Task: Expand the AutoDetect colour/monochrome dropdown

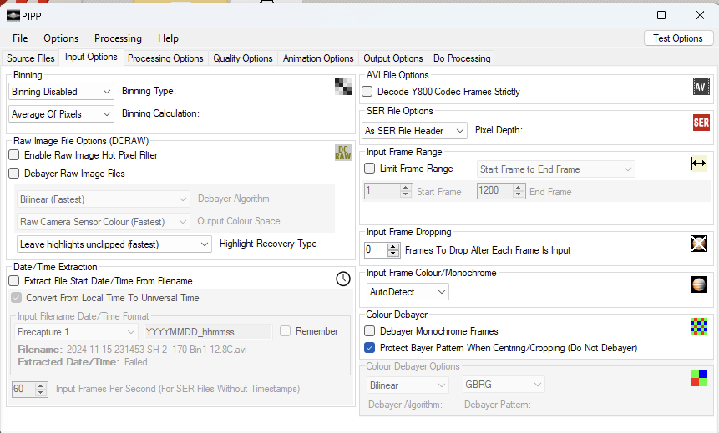Action: tap(408, 292)
